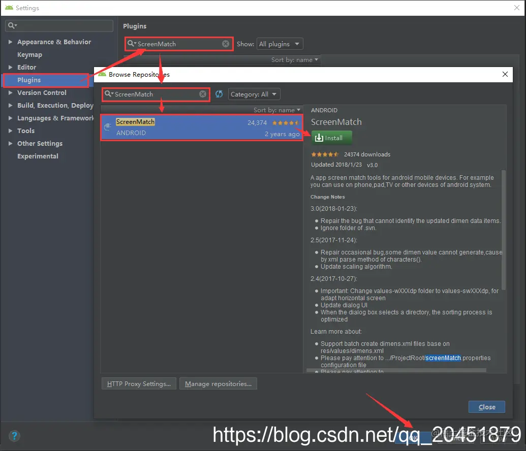The width and height of the screenshot is (526, 451).
Task: Open HTTP Proxy Settings
Action: point(139,383)
